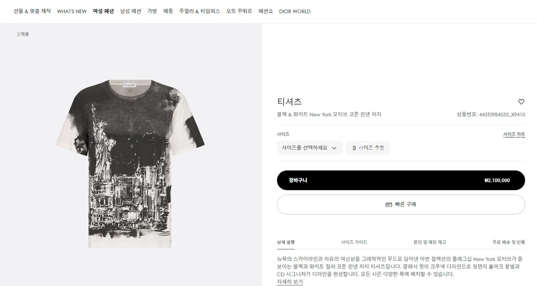Switch to the 사이즈 가이드 tab
The width and height of the screenshot is (537, 286).
pos(354,242)
